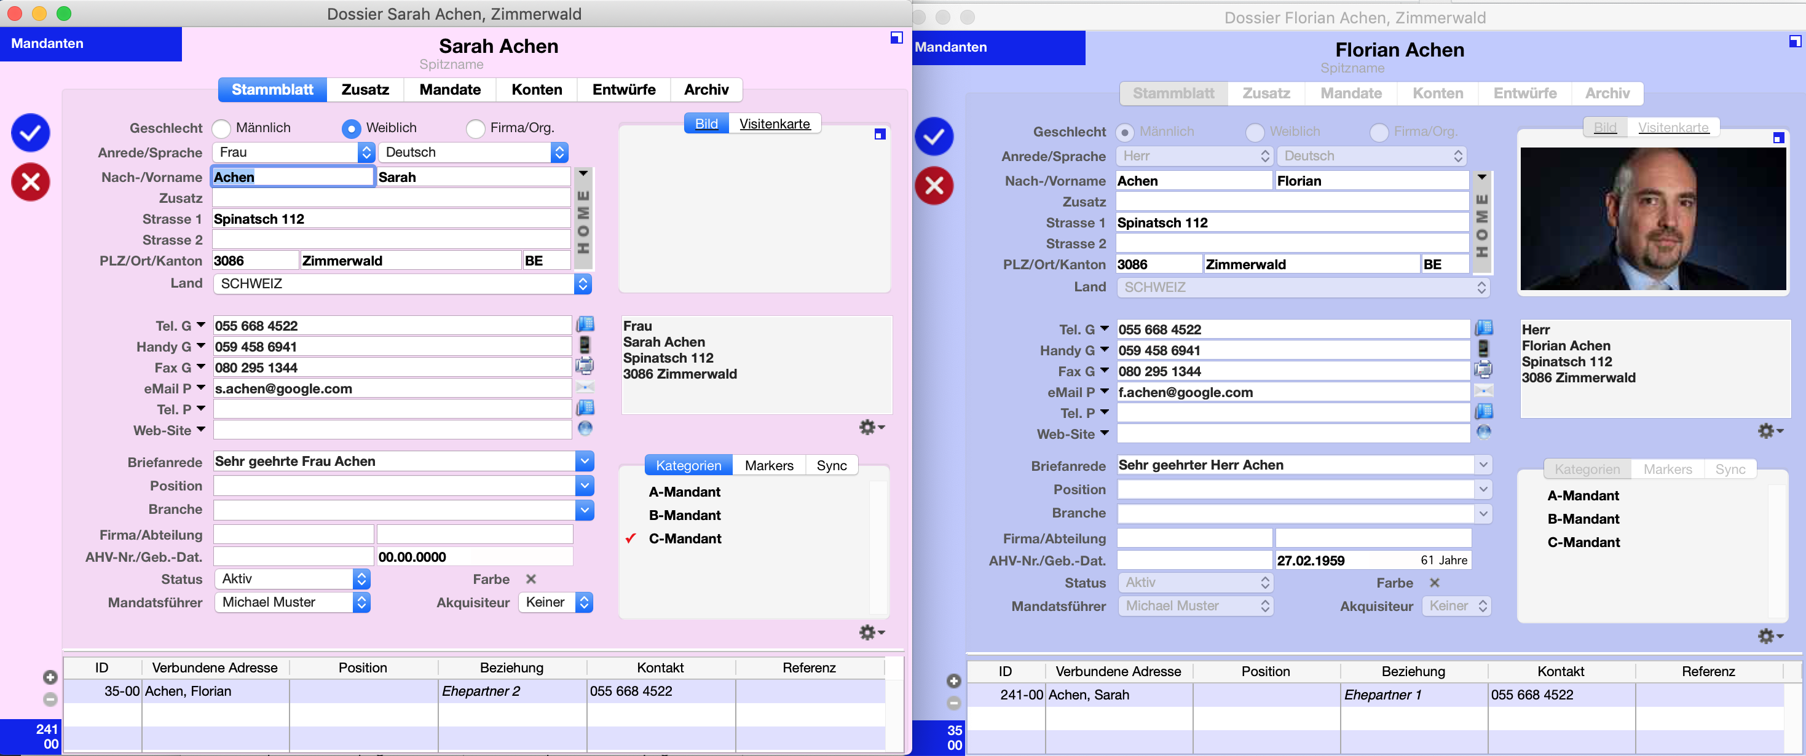This screenshot has width=1806, height=756.
Task: Click window icon at Sarah's dossier top-right
Action: pyautogui.click(x=896, y=38)
